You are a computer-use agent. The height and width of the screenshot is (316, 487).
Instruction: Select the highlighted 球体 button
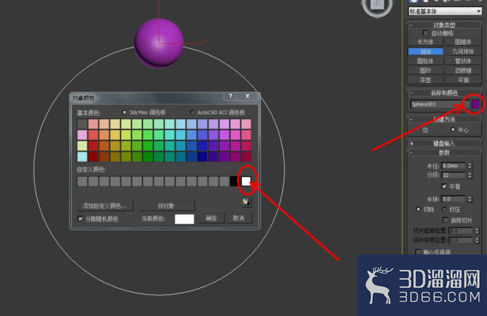[x=425, y=52]
